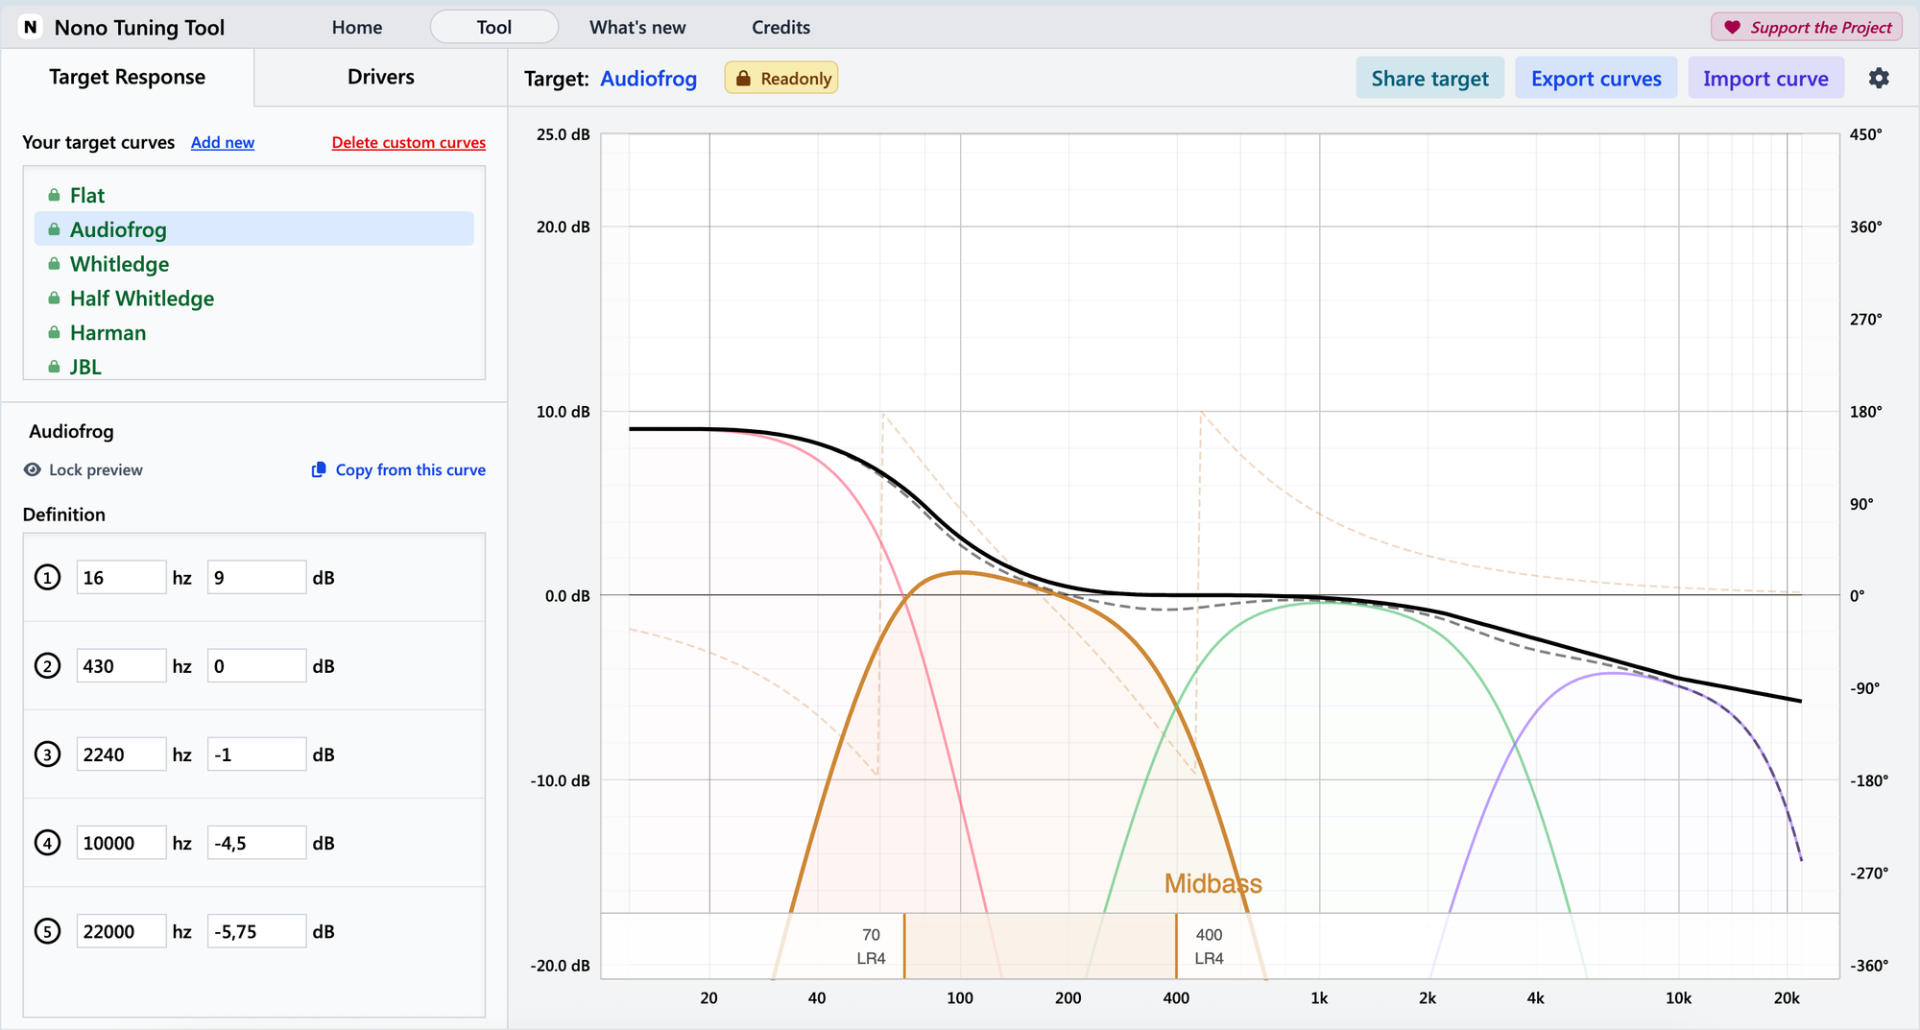The image size is (1920, 1030).
Task: Click the heart icon in Support the Project
Action: click(1732, 27)
